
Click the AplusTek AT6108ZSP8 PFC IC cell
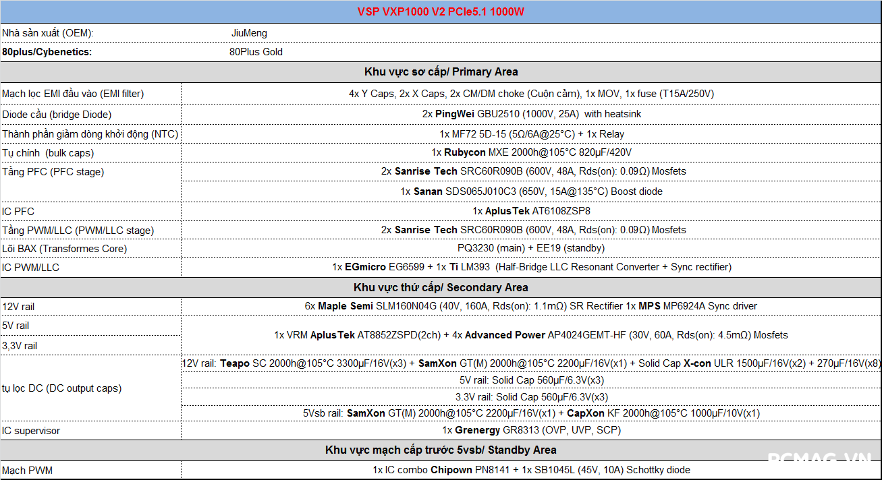tap(531, 211)
